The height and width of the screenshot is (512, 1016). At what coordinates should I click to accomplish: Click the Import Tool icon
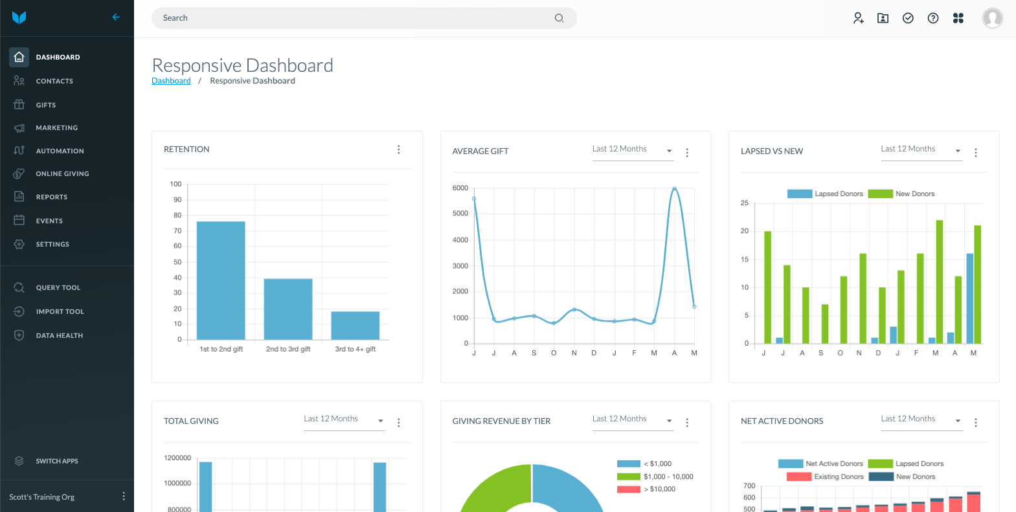tap(19, 311)
